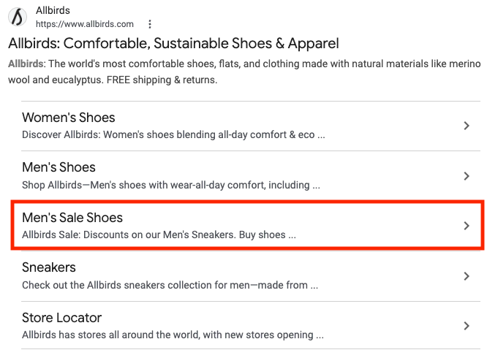The image size is (487, 358).
Task: Click the Store Locator chevron arrow
Action: coord(467,326)
